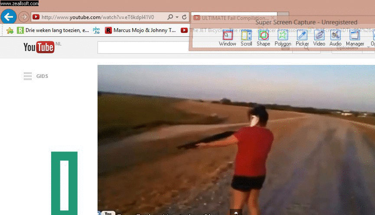Open 'Marcus Mojo & Johnny T...' bookmark
This screenshot has width=375, height=215.
[140, 30]
